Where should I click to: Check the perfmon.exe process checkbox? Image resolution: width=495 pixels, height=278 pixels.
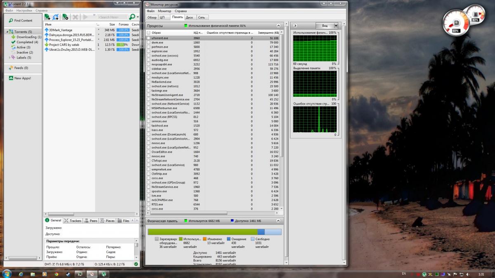[x=148, y=47]
